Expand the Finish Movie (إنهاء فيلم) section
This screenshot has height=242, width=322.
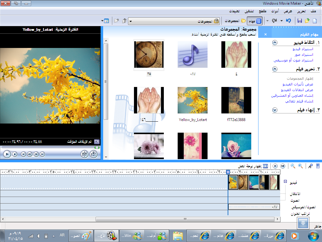pyautogui.click(x=275, y=110)
